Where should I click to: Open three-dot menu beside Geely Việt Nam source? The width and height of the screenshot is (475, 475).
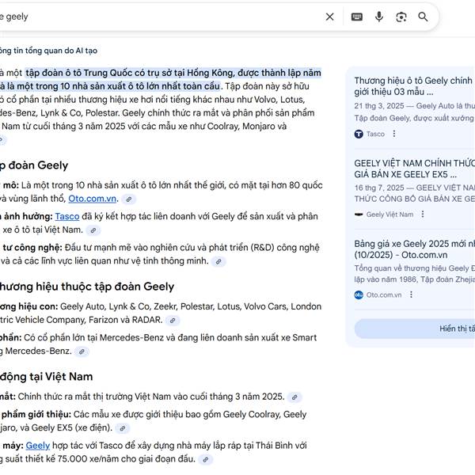point(423,215)
